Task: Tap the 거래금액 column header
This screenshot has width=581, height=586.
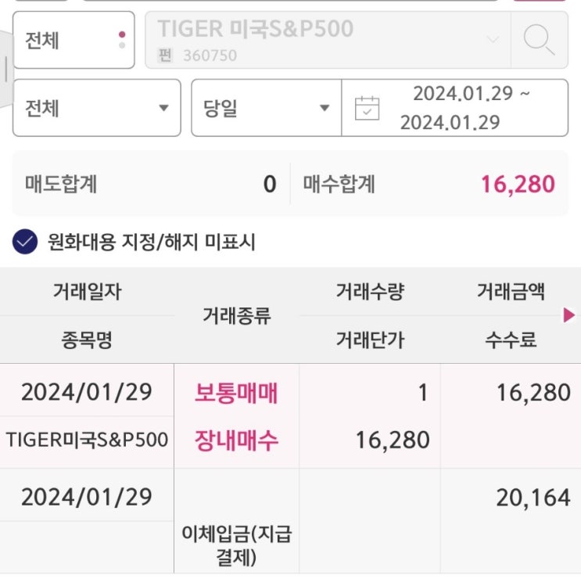Action: (511, 292)
